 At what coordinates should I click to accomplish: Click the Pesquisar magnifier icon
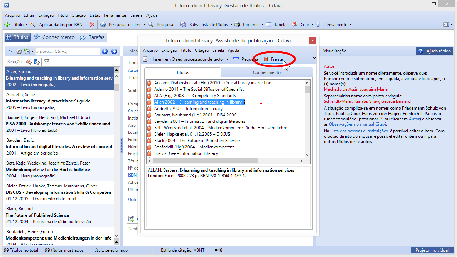[151, 25]
